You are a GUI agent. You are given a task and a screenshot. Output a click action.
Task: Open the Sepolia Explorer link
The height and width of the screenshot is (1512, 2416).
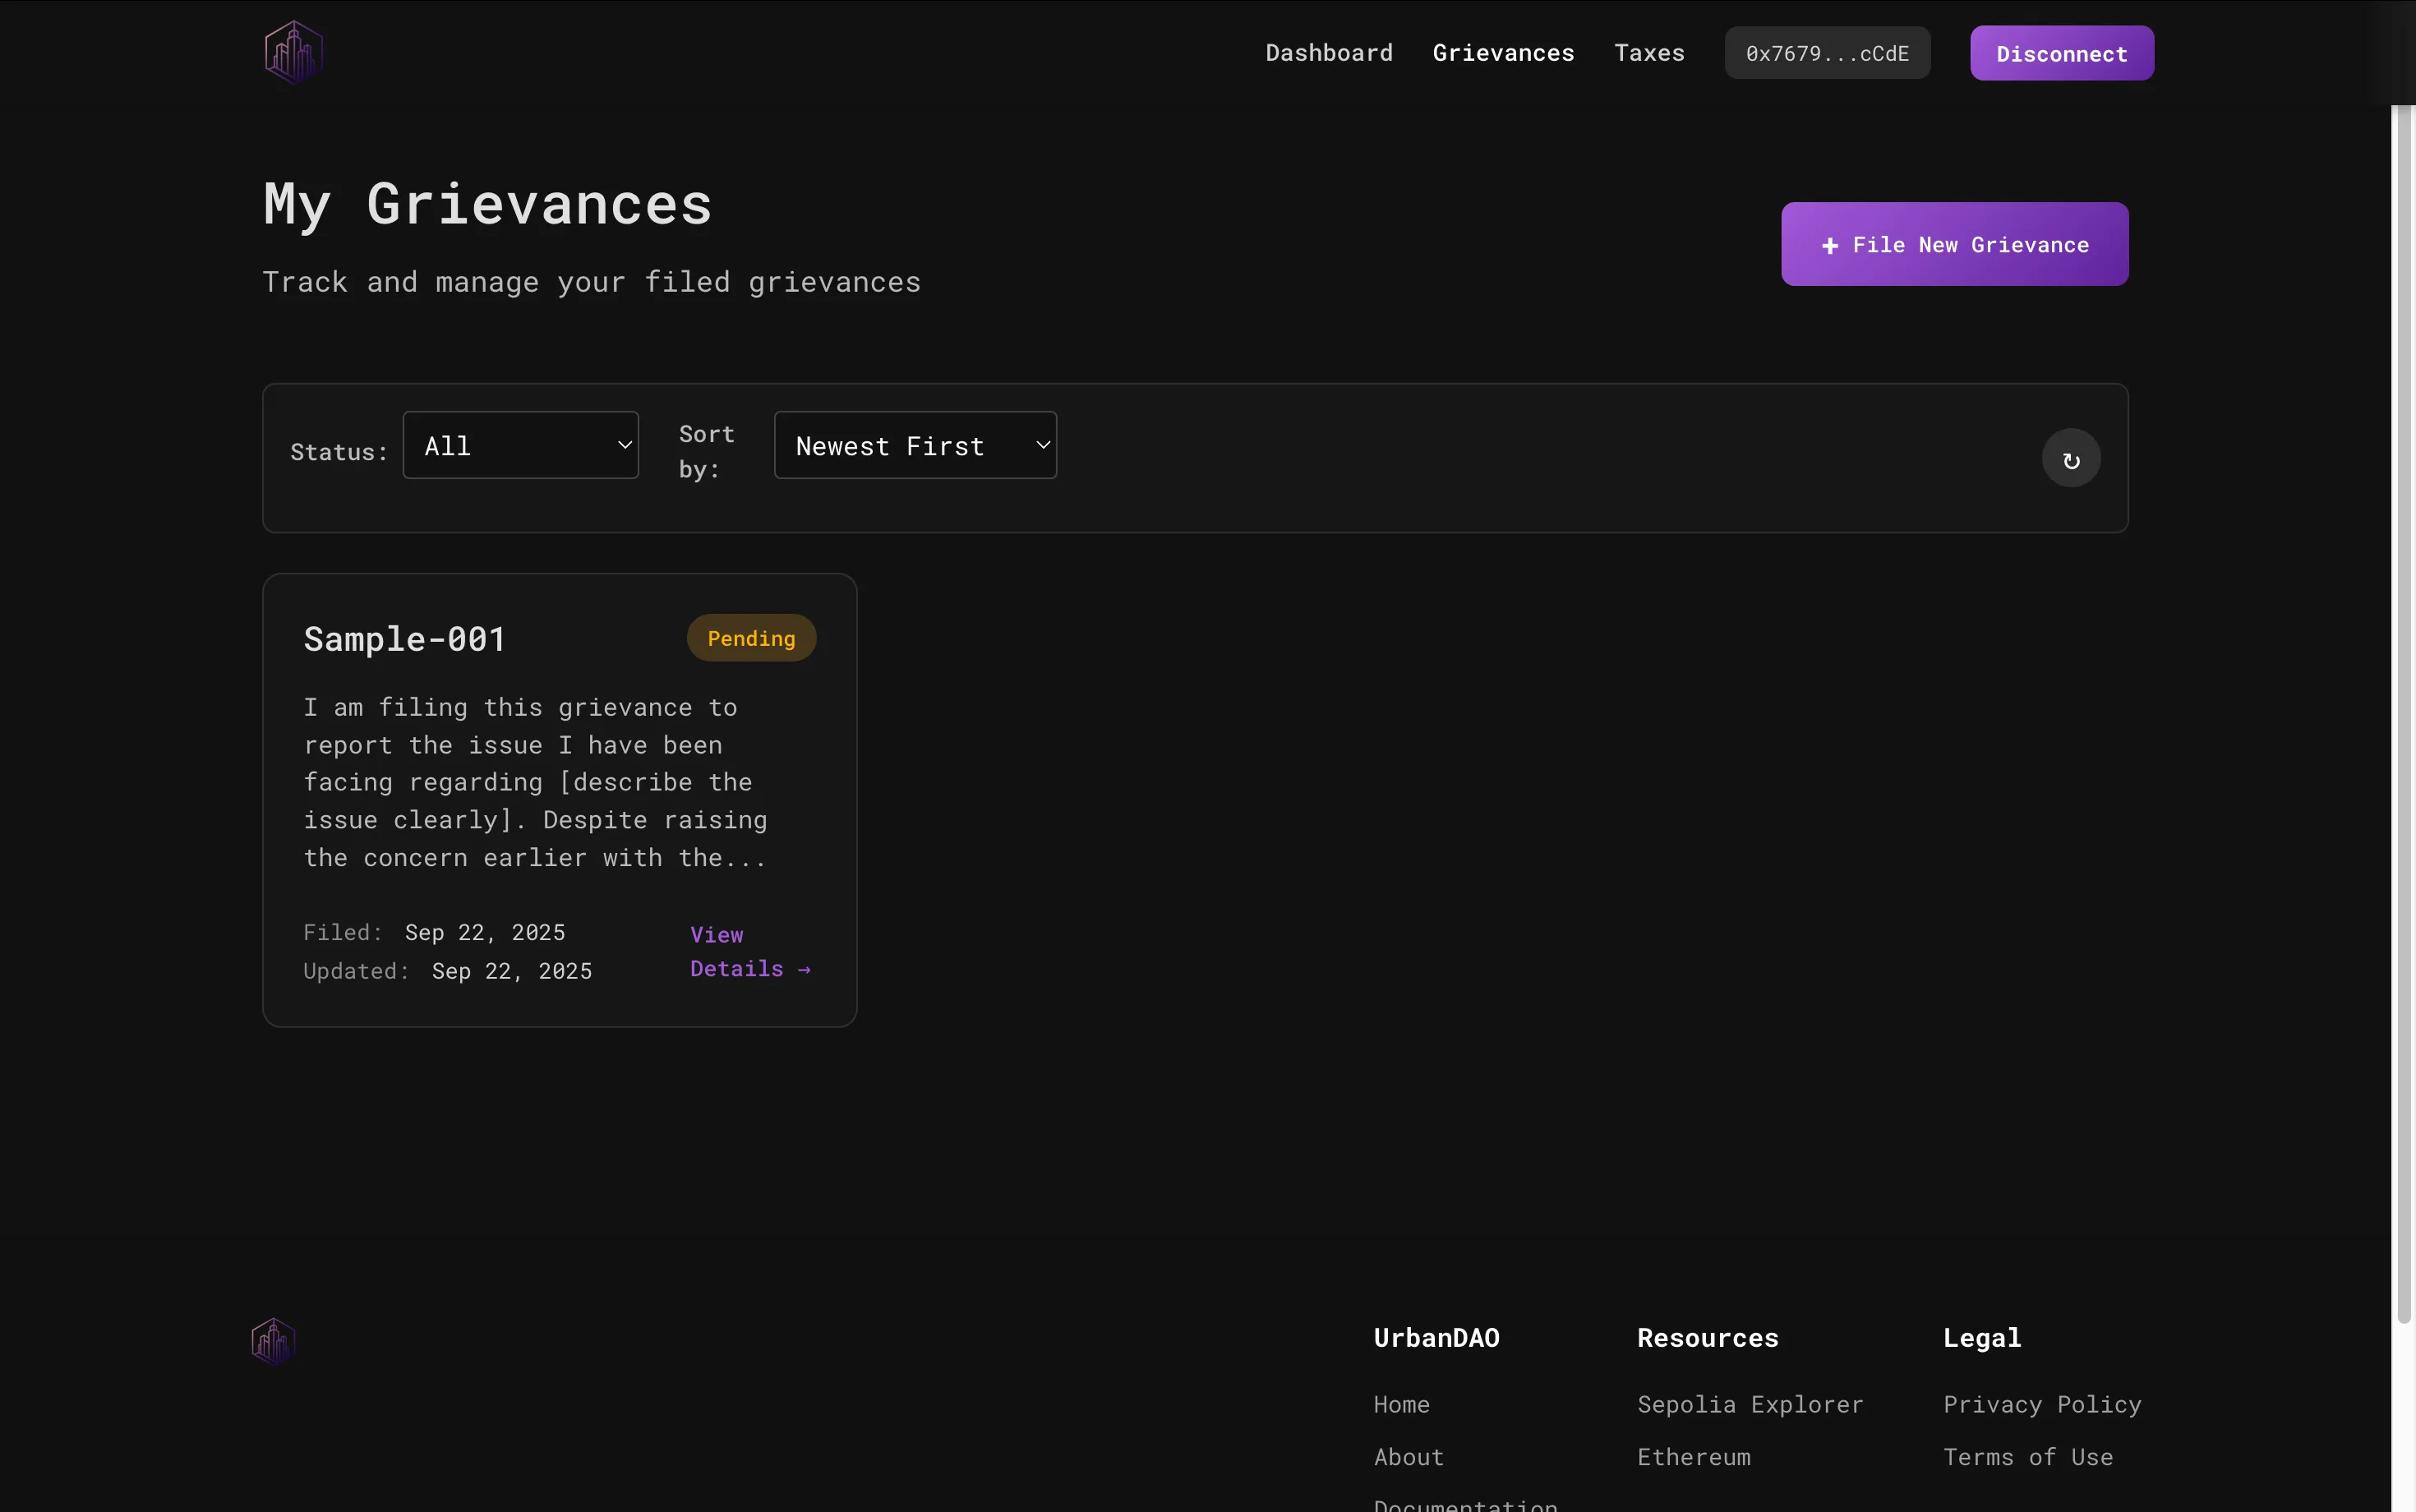click(1749, 1404)
